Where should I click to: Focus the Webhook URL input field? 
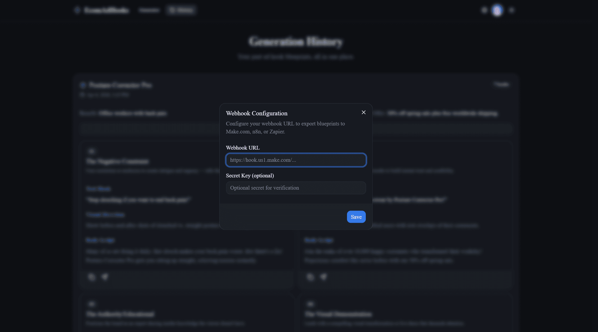[296, 160]
